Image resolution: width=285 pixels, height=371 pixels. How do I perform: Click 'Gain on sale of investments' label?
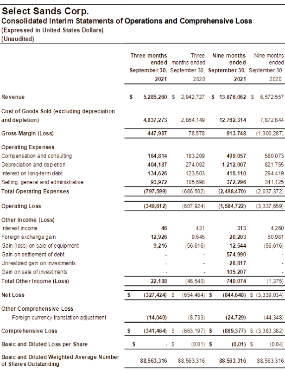coord(34,272)
